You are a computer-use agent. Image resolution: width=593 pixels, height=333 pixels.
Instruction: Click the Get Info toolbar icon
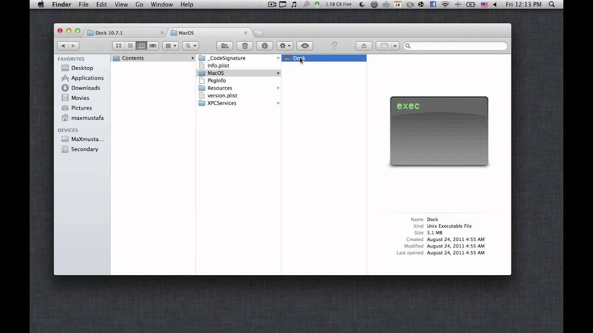[x=265, y=46]
